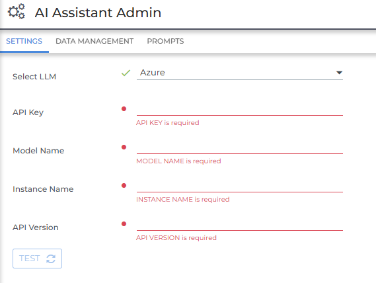Focus the API Version input field
The height and width of the screenshot is (283, 376).
(x=240, y=224)
